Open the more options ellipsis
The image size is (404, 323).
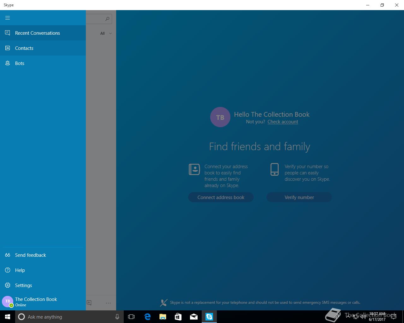[108, 303]
